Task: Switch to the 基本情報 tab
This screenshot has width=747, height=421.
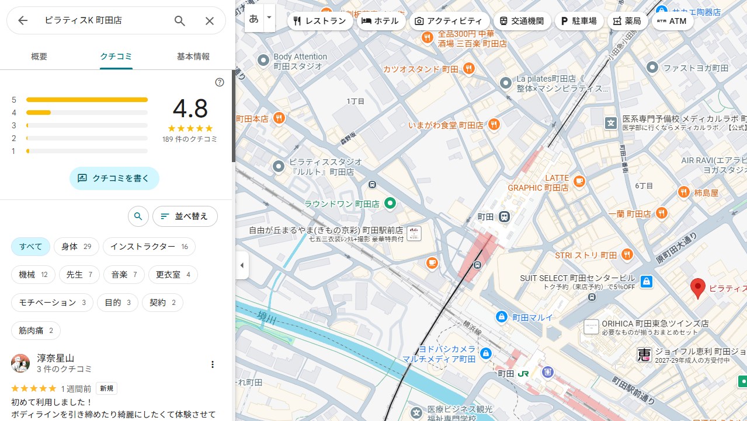Action: pyautogui.click(x=193, y=57)
